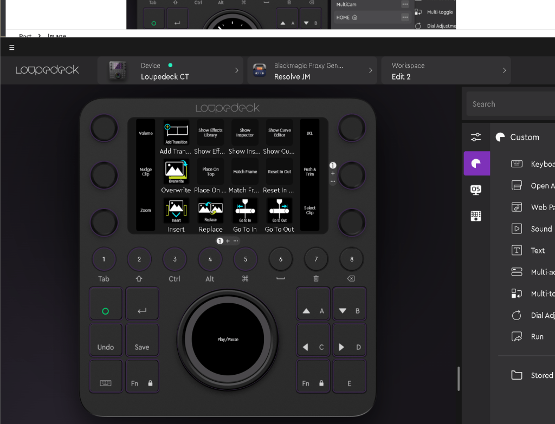
Task: Open the Workspace Edit 2 selector
Action: 446,70
